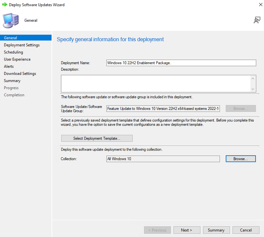Click the Collection field showing All Windows 10
This screenshot has width=264, height=237.
point(163,159)
